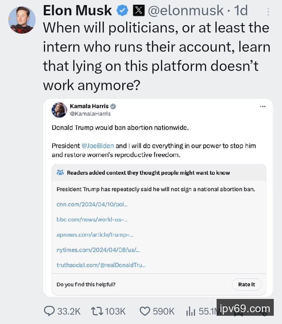Viewport: 282px width, 324px height.
Task: Click the X logo badge next to the name
Action: tap(139, 11)
